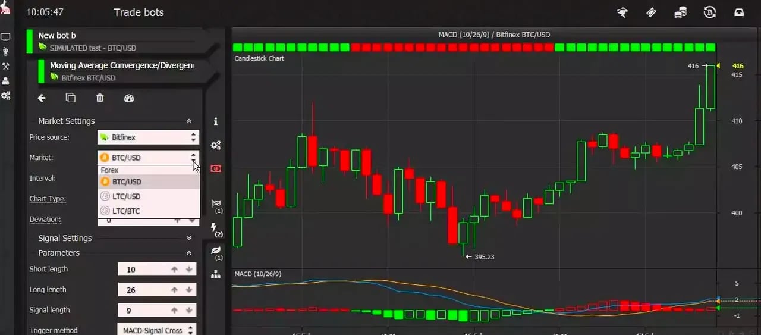Increase Short length value
Image resolution: width=761 pixels, height=335 pixels.
(x=174, y=270)
